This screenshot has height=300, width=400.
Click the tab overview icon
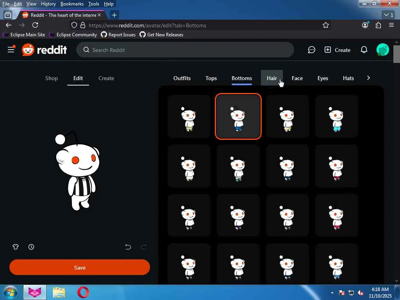click(8, 15)
